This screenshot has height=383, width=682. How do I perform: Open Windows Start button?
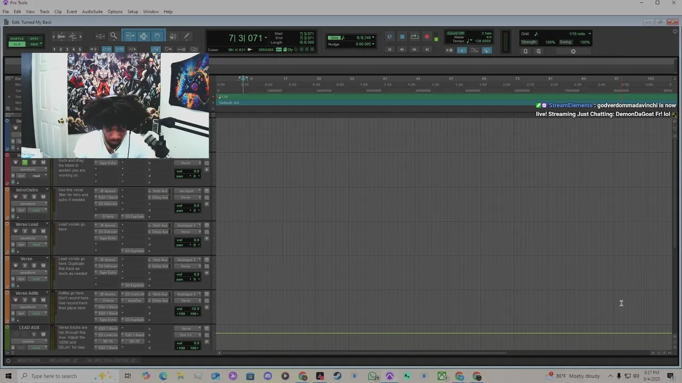tap(7, 376)
